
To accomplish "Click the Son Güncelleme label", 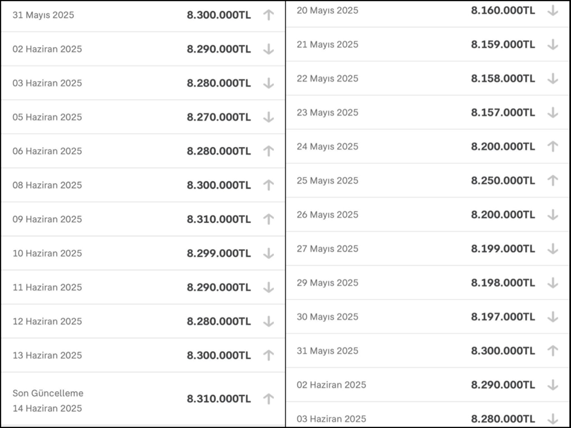I will tap(48, 393).
